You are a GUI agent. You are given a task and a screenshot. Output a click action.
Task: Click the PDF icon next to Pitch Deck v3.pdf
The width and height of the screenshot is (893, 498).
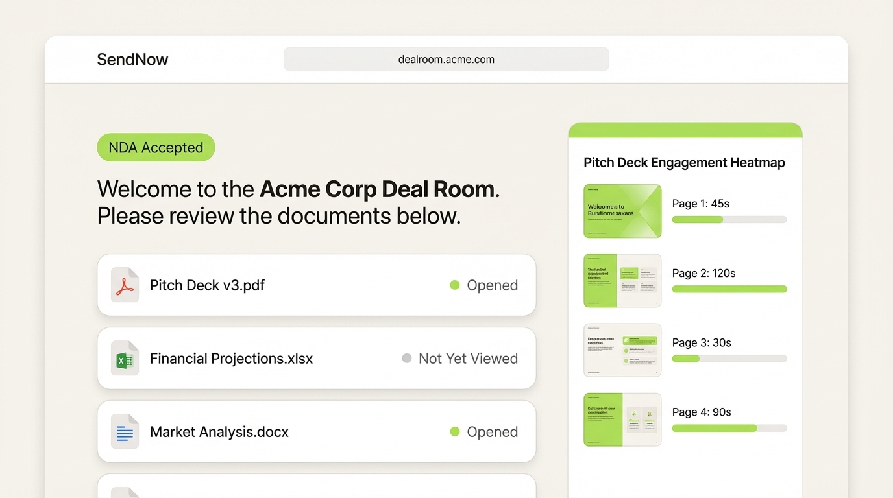(x=125, y=285)
